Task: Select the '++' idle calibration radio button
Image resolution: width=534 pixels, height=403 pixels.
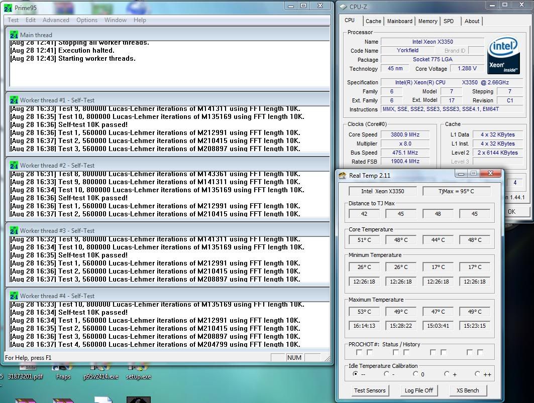Action: (477, 374)
